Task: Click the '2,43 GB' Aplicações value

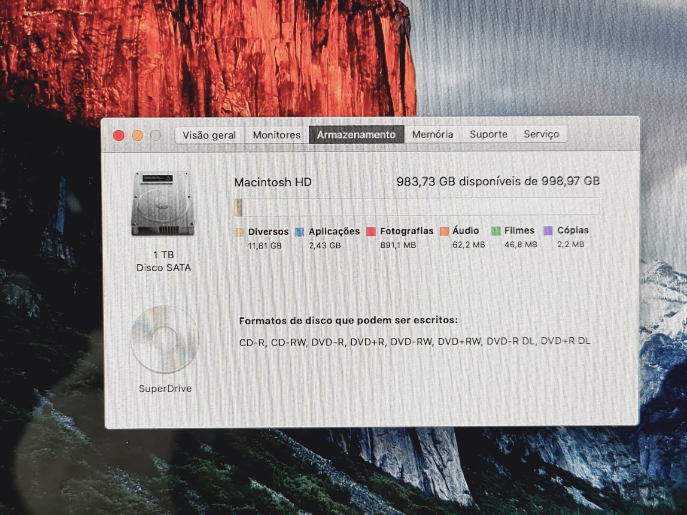Action: pyautogui.click(x=325, y=245)
